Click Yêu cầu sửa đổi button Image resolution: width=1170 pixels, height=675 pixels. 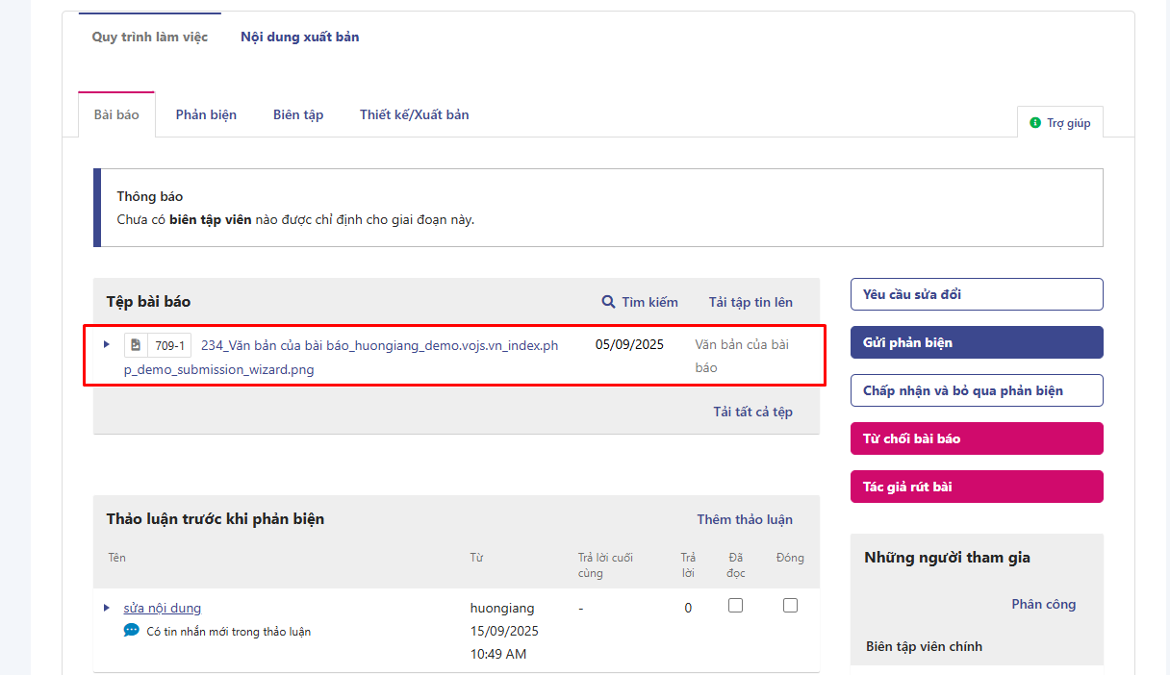[977, 294]
